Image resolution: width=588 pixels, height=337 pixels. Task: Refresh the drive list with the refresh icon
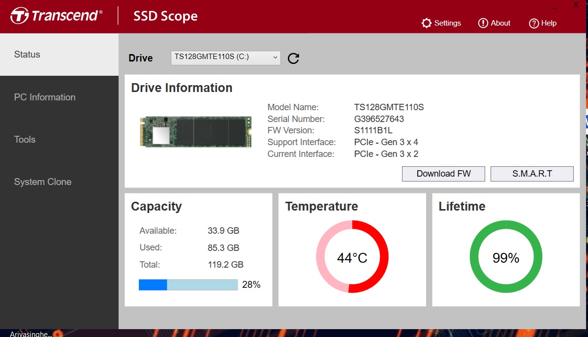pyautogui.click(x=293, y=58)
